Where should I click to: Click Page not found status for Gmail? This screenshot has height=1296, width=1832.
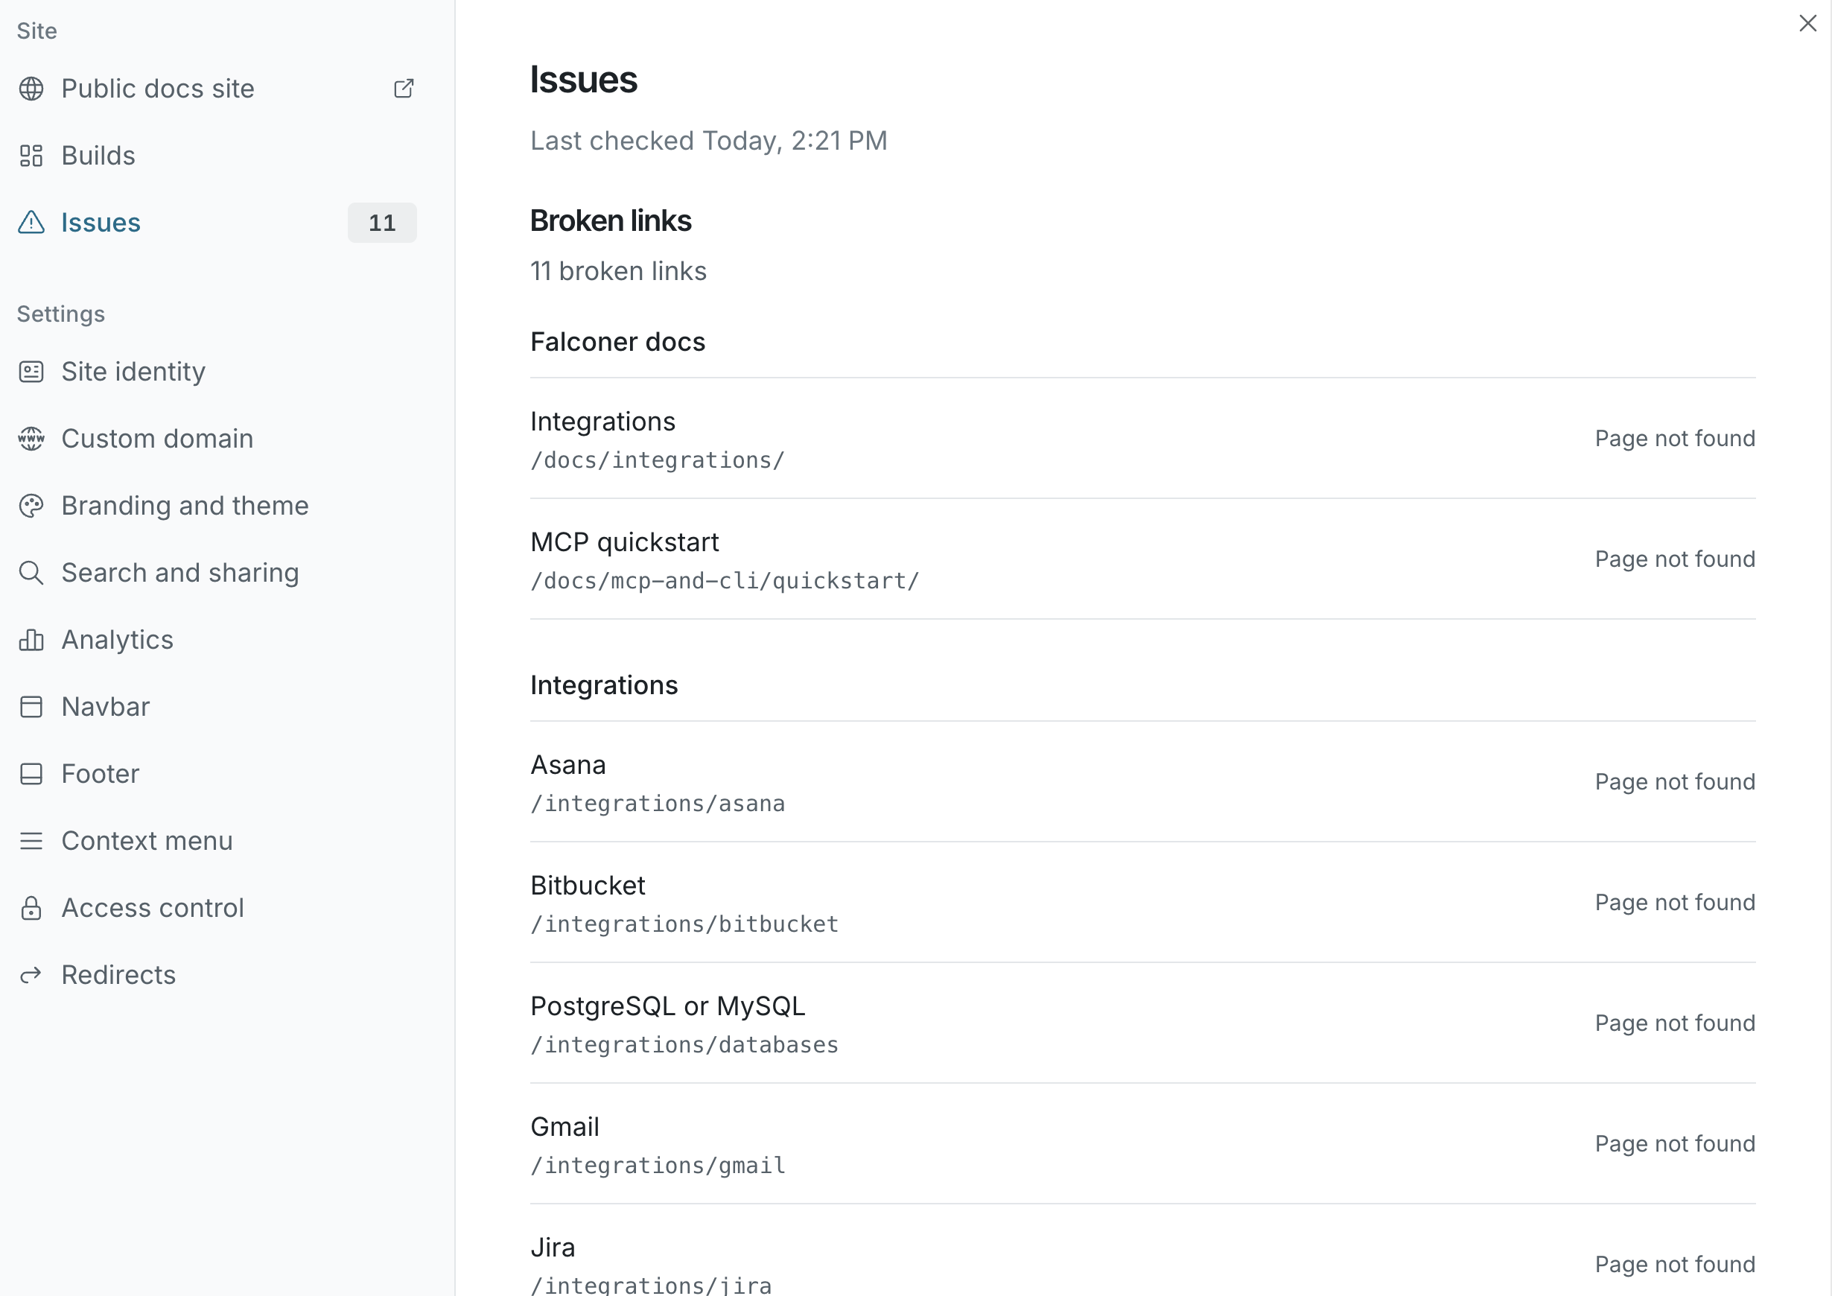[x=1675, y=1143]
